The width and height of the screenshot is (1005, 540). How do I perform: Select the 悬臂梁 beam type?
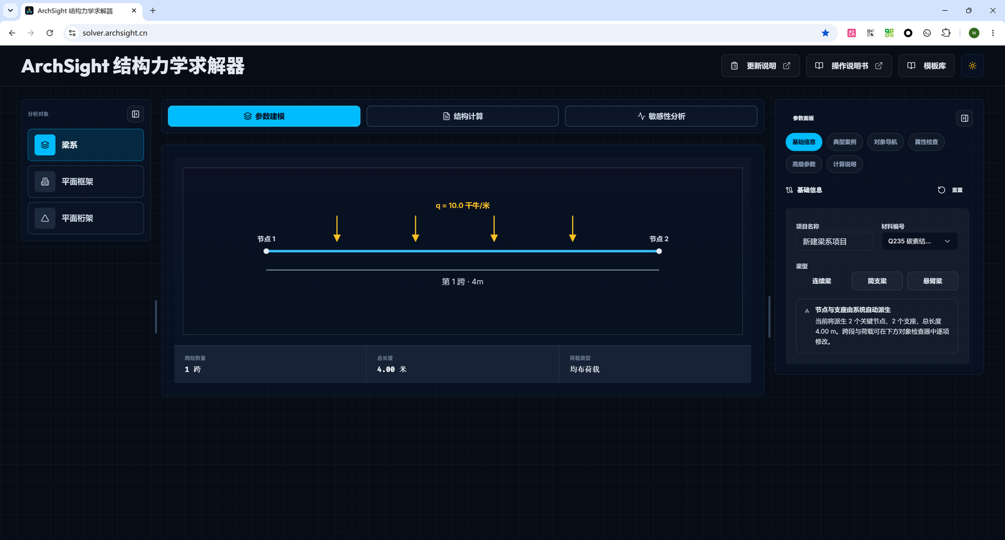tap(933, 281)
